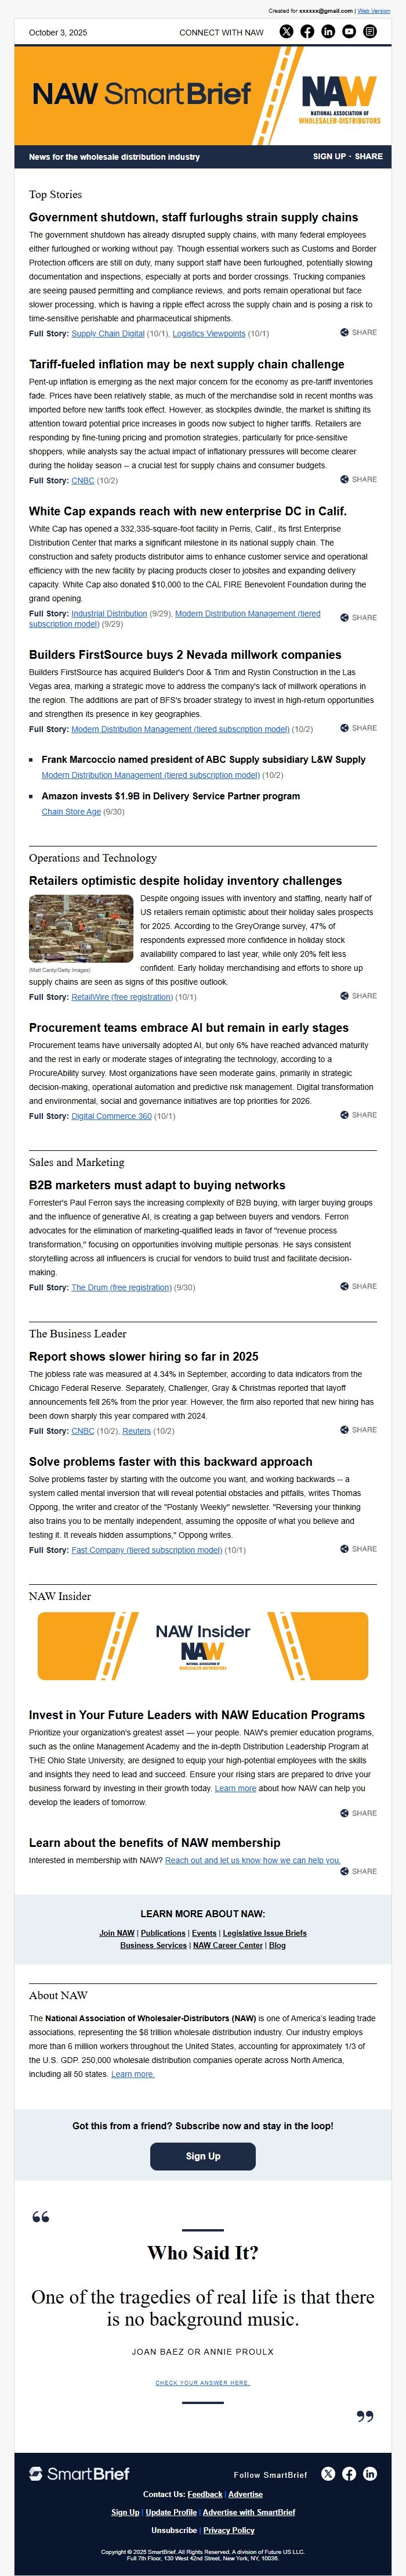Share the White Cap enterprise DC story
The image size is (406, 2576).
pos(358,618)
